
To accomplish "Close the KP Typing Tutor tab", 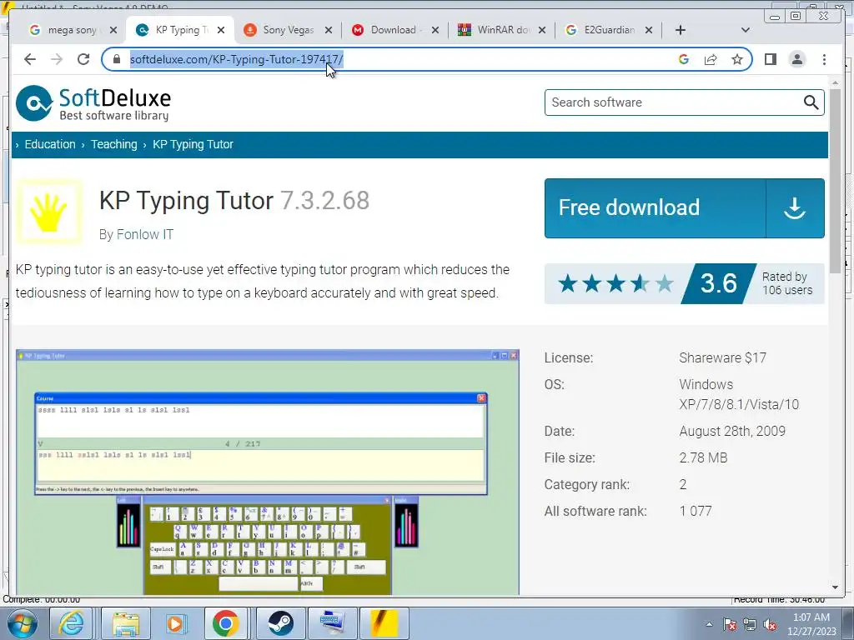I will 220,30.
